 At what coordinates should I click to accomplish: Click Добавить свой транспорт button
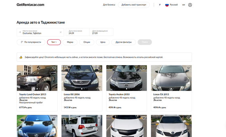click(x=134, y=5)
